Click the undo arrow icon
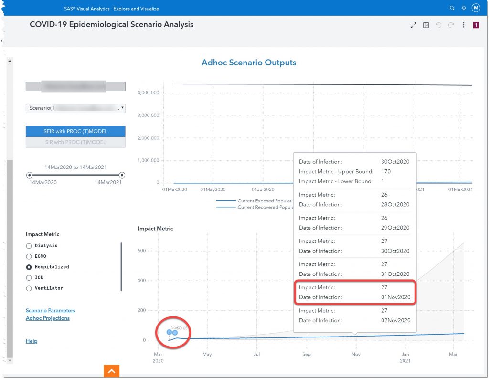Screen dimensions: 489x379 (439, 25)
